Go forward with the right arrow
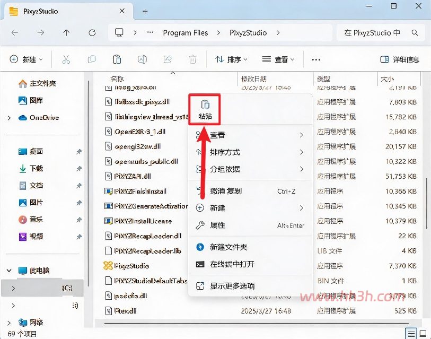The width and height of the screenshot is (431, 339). tap(41, 33)
